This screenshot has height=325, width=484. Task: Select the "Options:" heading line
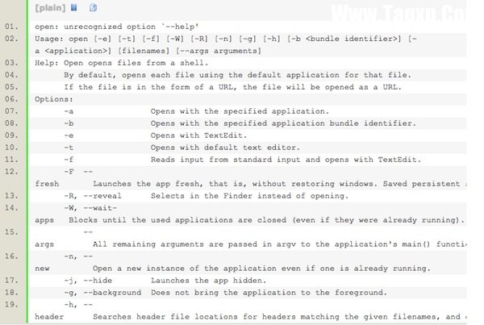[54, 99]
